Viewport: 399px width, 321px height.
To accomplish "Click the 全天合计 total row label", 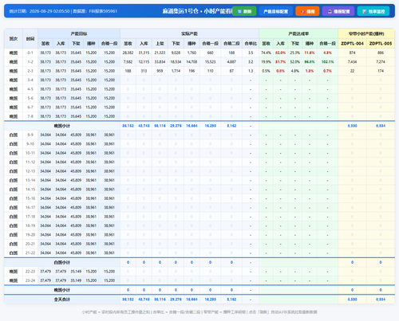I will [x=62, y=299].
